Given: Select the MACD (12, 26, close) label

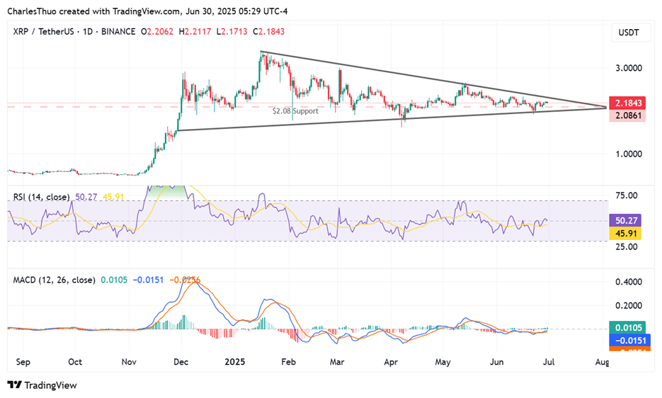Looking at the screenshot, I should click(x=54, y=280).
